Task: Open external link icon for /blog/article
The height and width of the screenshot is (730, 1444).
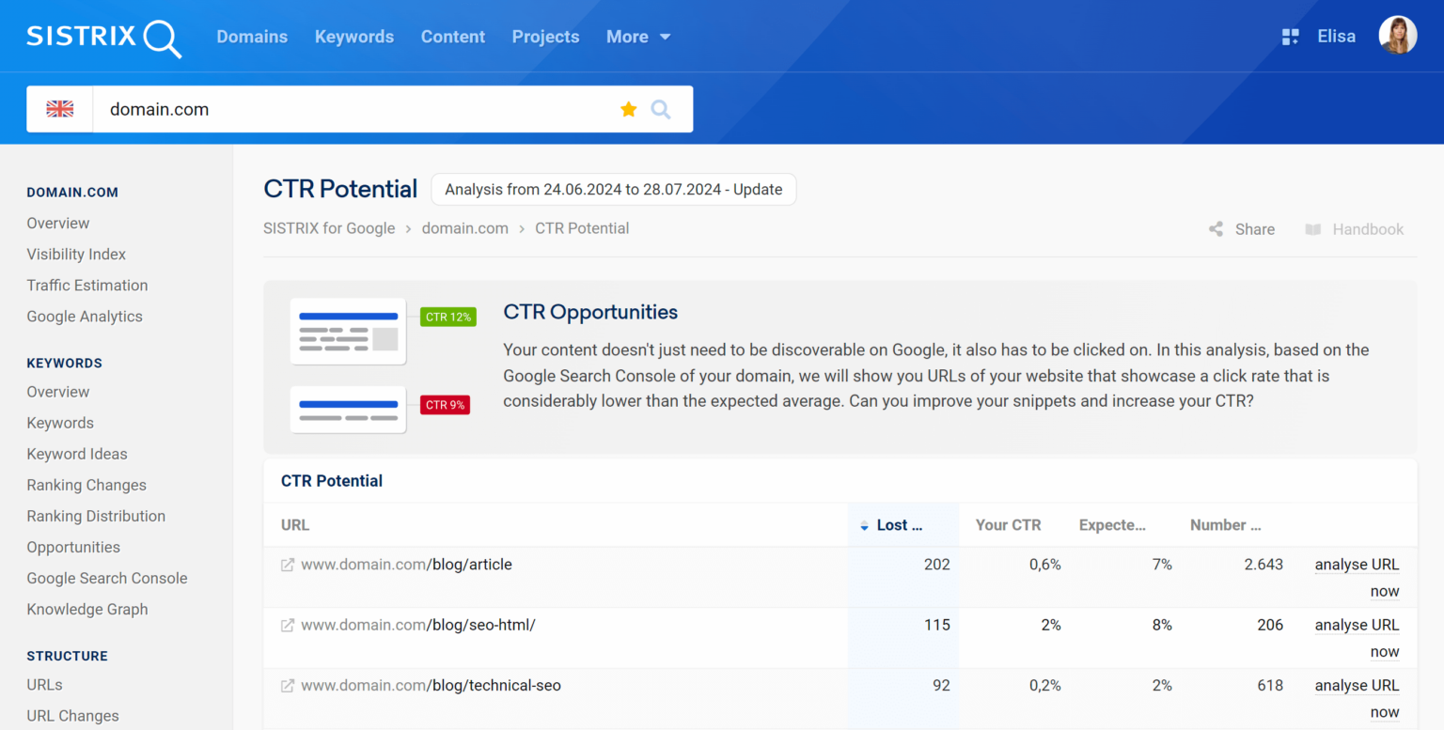Action: (x=288, y=565)
